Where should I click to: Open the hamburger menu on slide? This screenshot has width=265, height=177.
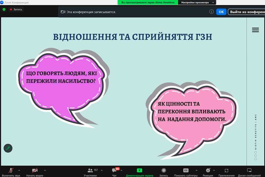click(255, 30)
